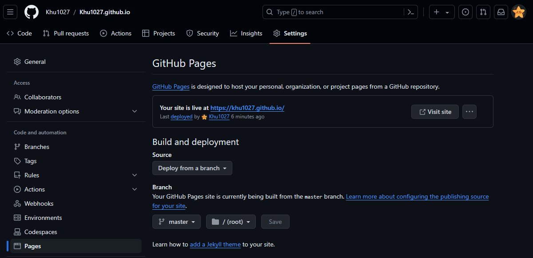Click the comment icon beside Moderation options
This screenshot has height=258, width=533.
click(x=17, y=111)
